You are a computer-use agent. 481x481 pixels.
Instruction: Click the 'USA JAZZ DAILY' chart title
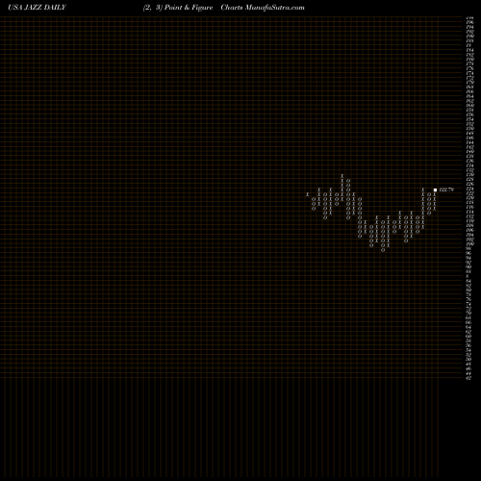tap(37, 8)
